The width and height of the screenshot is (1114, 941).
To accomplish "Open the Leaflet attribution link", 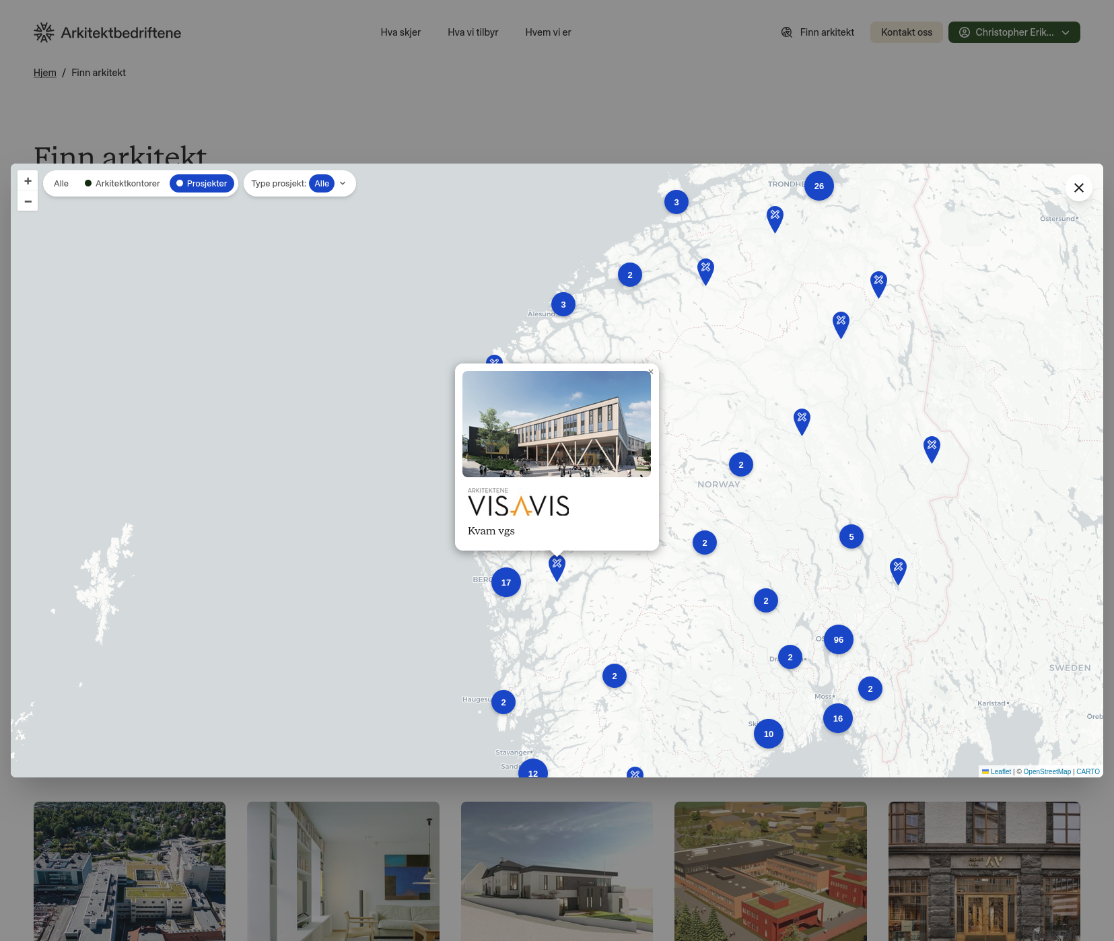I will (x=1000, y=771).
